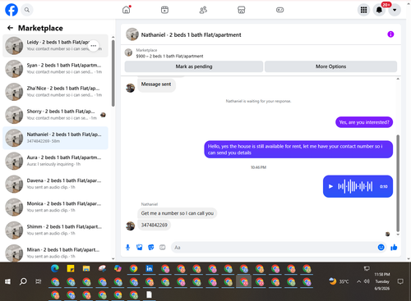Screen dimensions: 411x301
Task: Click the audio clip waveform
Action: point(355,186)
